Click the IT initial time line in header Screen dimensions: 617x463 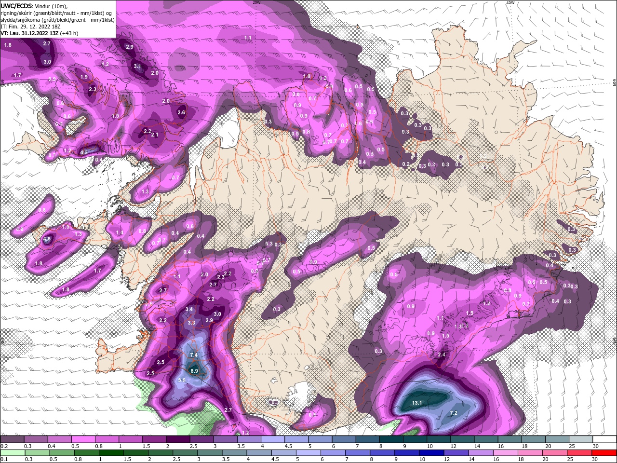click(x=31, y=27)
